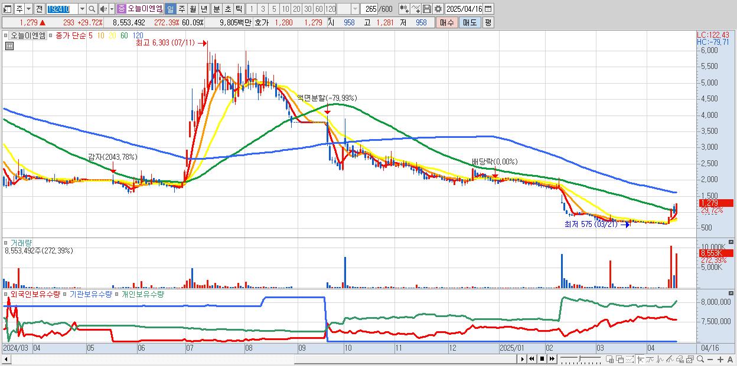Toggle the 오늘이엔엠 series legend checkbox
This screenshot has height=366, width=737.
tap(7, 35)
